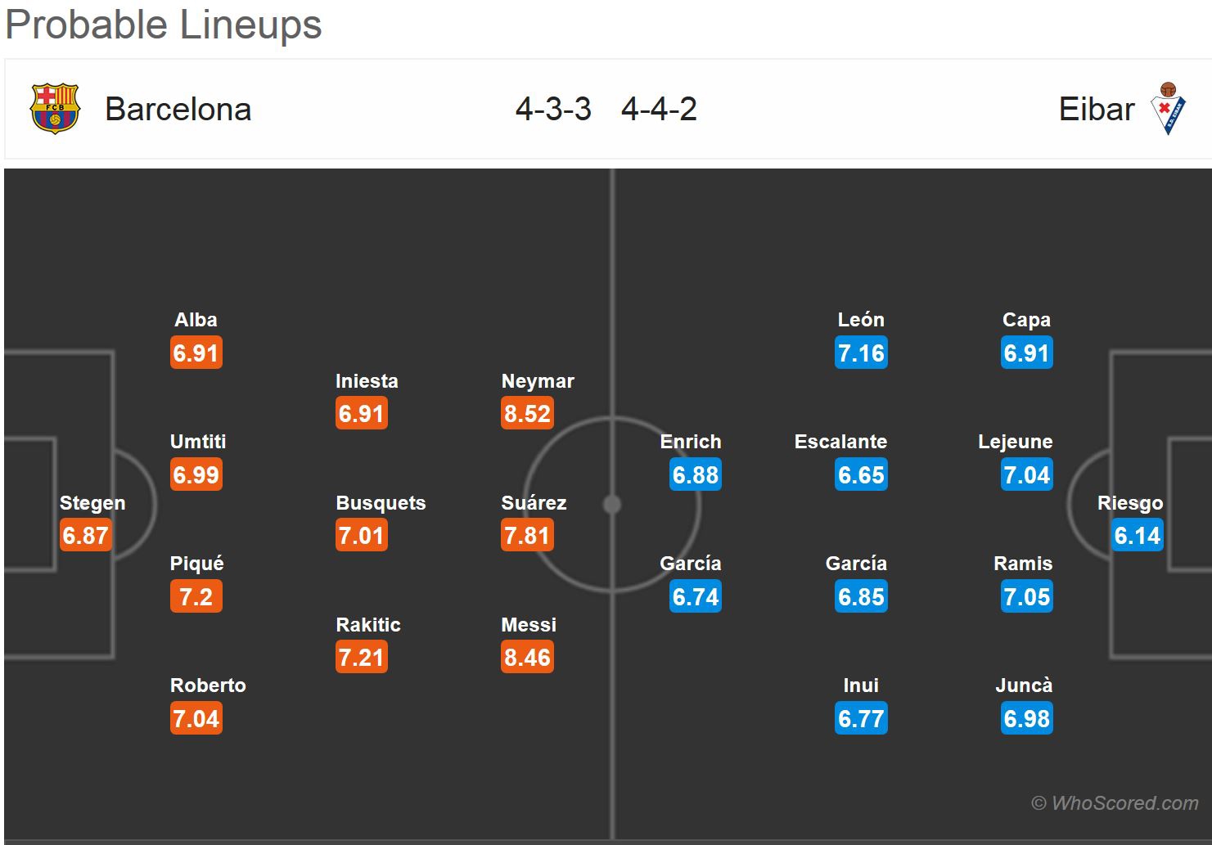Click Riesgo's 6.14 goalkeeper rating

1138,536
